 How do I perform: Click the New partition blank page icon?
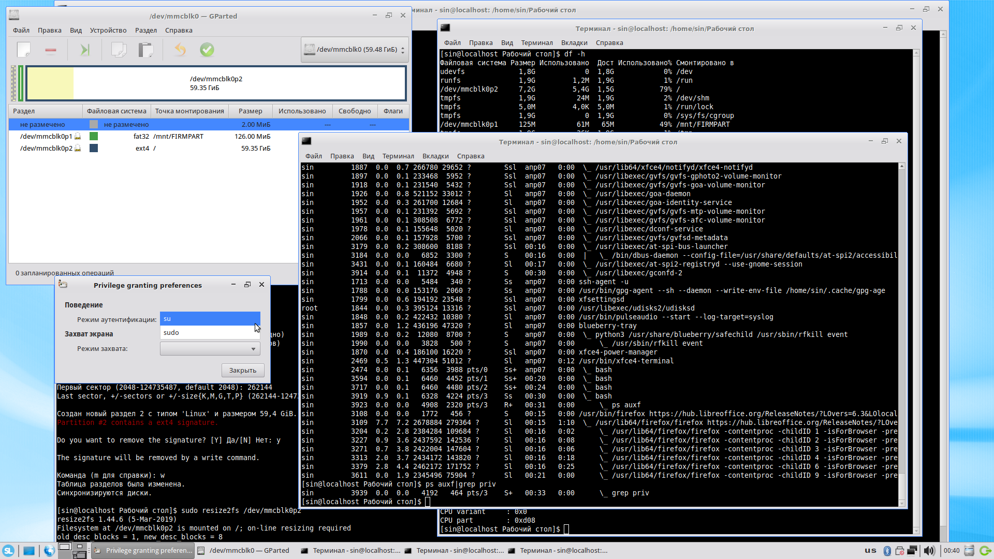[24, 50]
